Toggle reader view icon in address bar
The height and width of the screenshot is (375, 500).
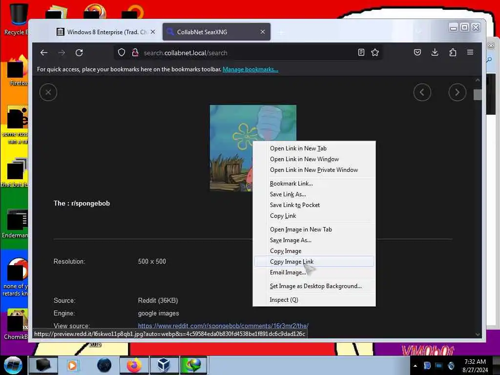(361, 53)
